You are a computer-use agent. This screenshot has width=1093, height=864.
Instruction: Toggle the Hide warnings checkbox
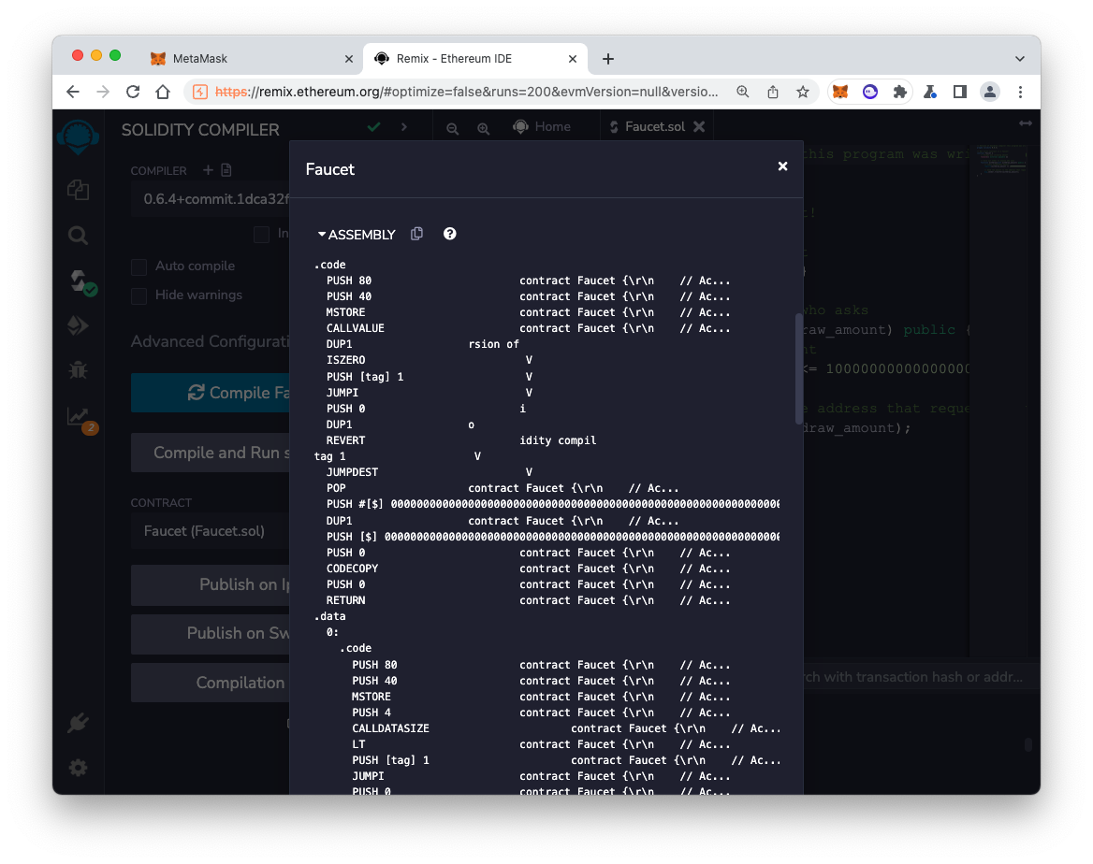[139, 295]
